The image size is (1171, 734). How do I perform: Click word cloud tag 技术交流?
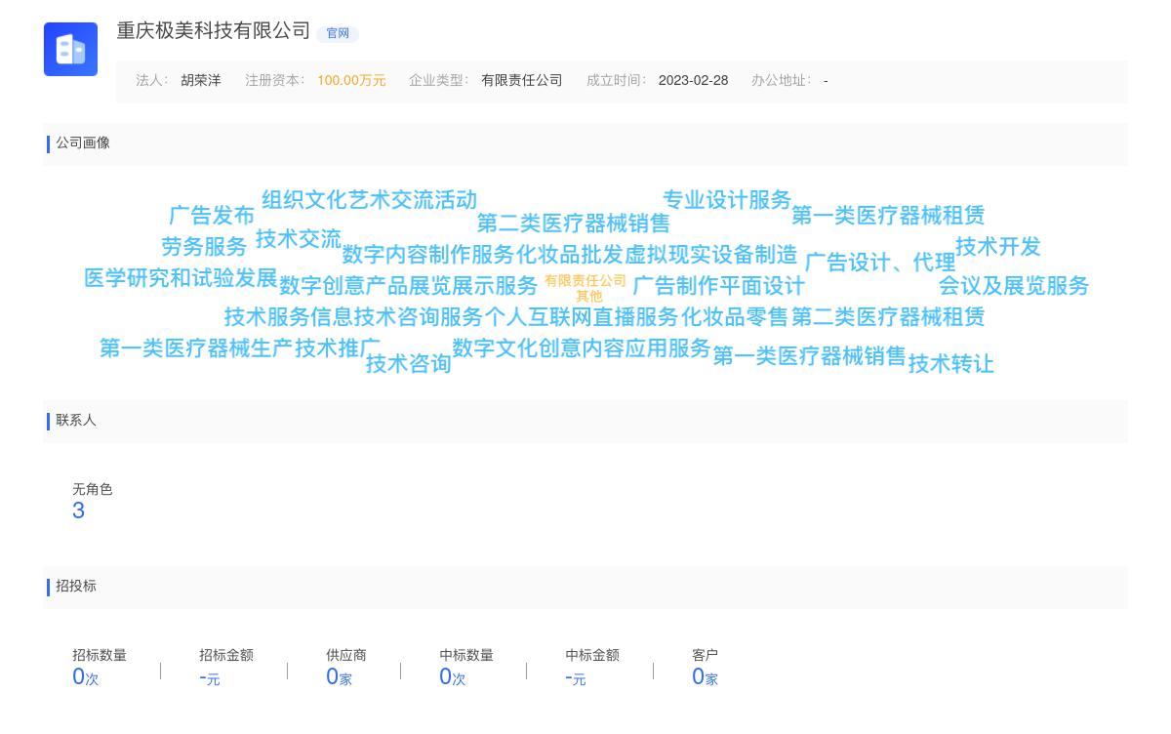(299, 239)
